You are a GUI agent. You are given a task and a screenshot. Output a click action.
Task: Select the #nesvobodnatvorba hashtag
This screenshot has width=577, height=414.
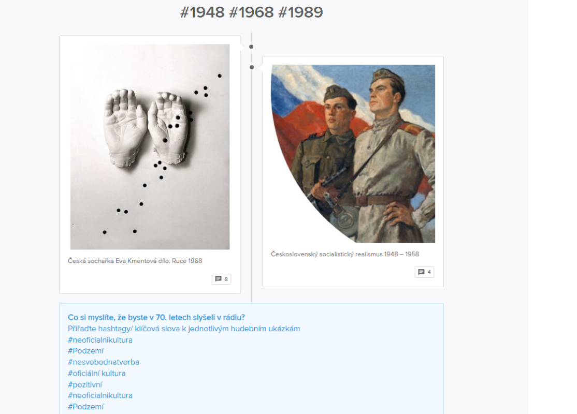104,362
